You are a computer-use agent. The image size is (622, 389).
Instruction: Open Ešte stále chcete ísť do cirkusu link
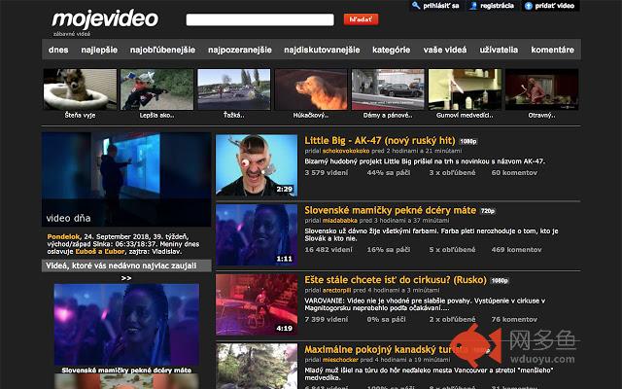click(x=396, y=280)
